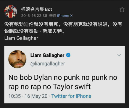Favorite the post with the star icon

click(122, 9)
